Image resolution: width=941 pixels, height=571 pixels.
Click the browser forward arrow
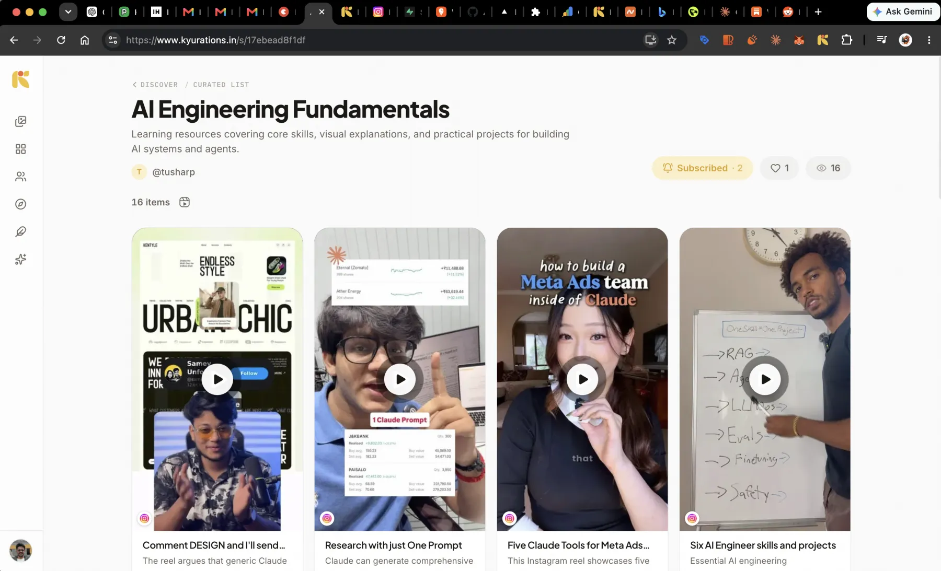(37, 40)
